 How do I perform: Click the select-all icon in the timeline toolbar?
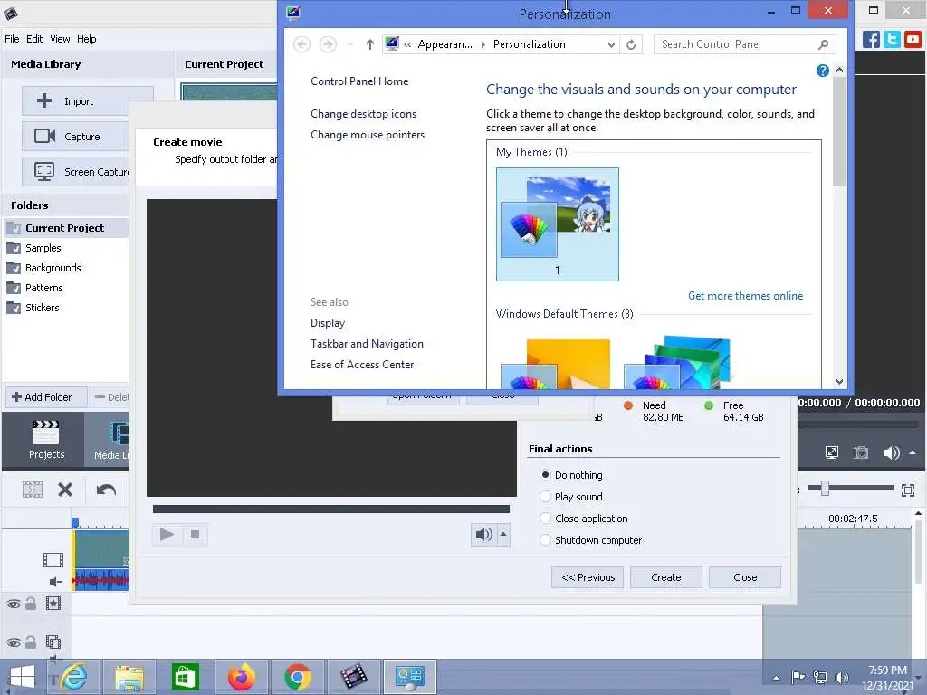pyautogui.click(x=33, y=490)
